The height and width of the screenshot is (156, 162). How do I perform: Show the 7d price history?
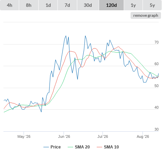[x=67, y=5]
